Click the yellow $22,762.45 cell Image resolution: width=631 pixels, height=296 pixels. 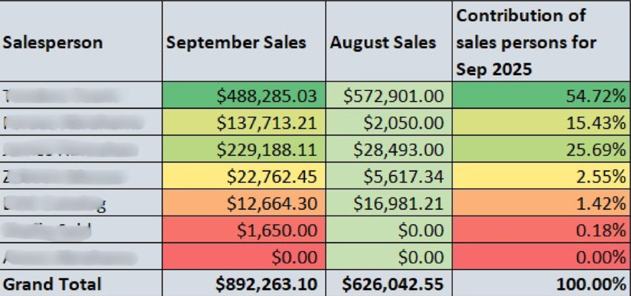[272, 177]
